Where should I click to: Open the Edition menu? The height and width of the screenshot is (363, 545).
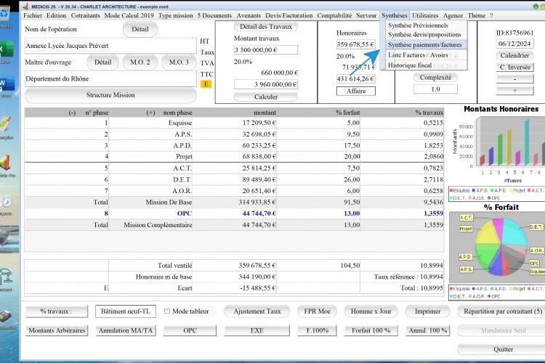click(x=56, y=16)
